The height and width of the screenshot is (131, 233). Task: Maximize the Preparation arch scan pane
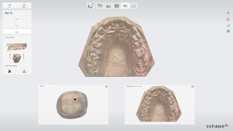[x=193, y=87]
